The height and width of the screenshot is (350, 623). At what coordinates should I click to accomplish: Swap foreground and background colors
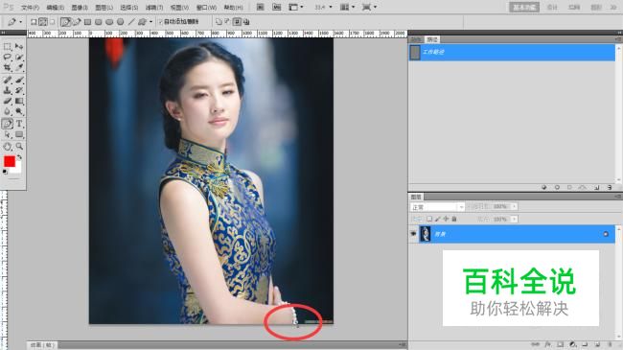[x=19, y=158]
